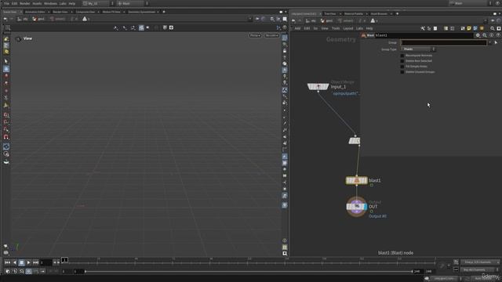Stop playback in playbar
The height and width of the screenshot is (282, 502).
click(21, 262)
